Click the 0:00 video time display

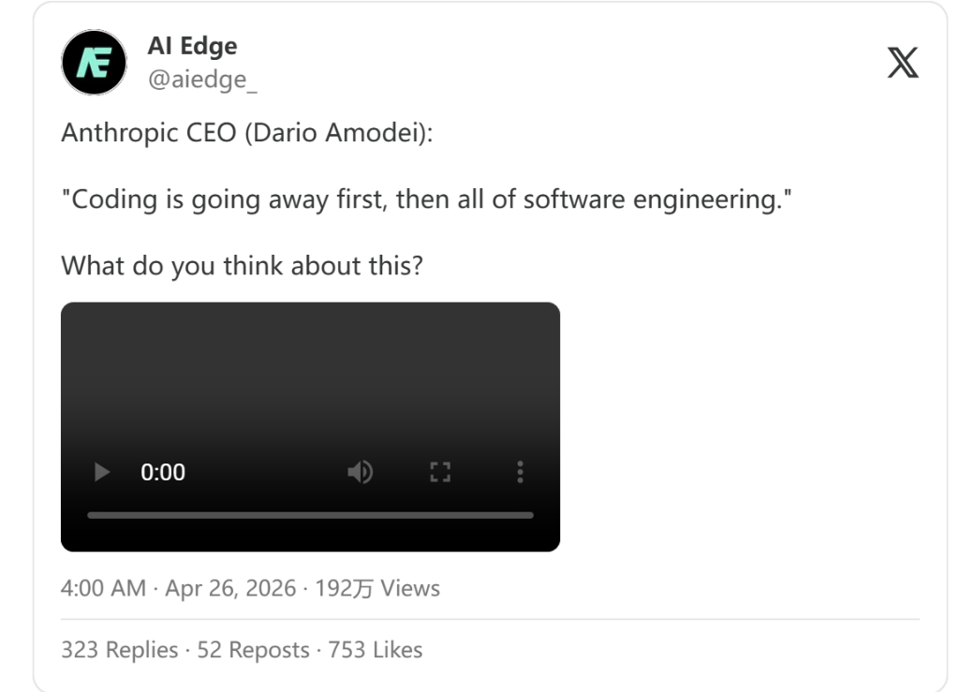click(x=163, y=473)
